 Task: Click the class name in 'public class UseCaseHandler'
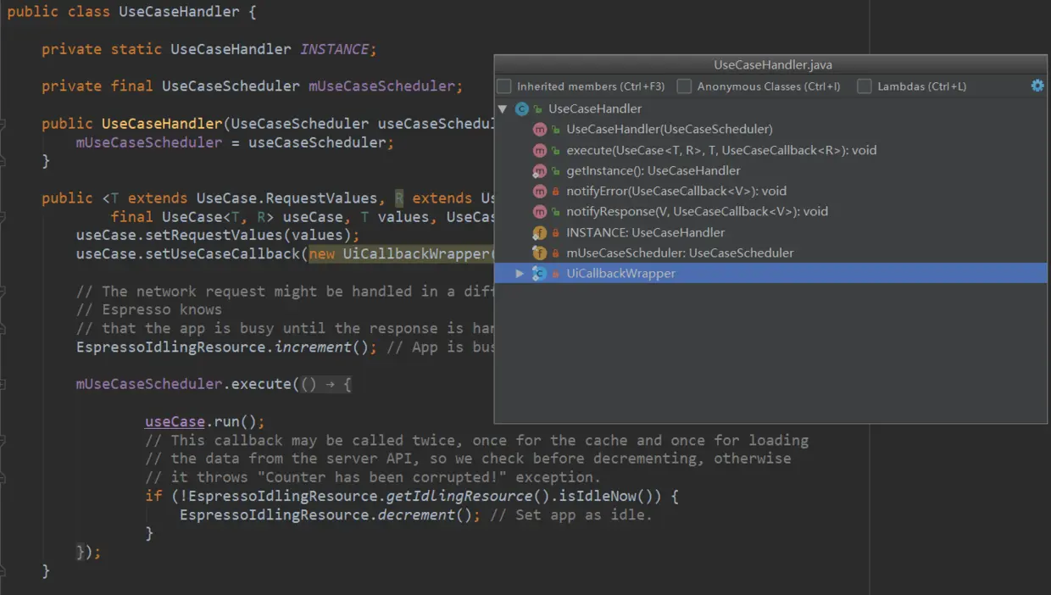179,13
